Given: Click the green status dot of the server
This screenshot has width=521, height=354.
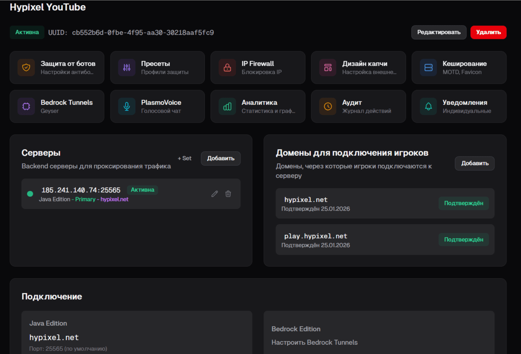Looking at the screenshot, I should (30, 194).
